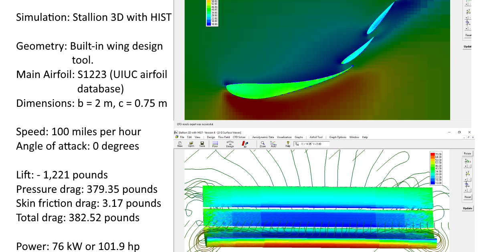Activate the 3D viewer icon
Screen dimensions: 481x252
point(245,143)
